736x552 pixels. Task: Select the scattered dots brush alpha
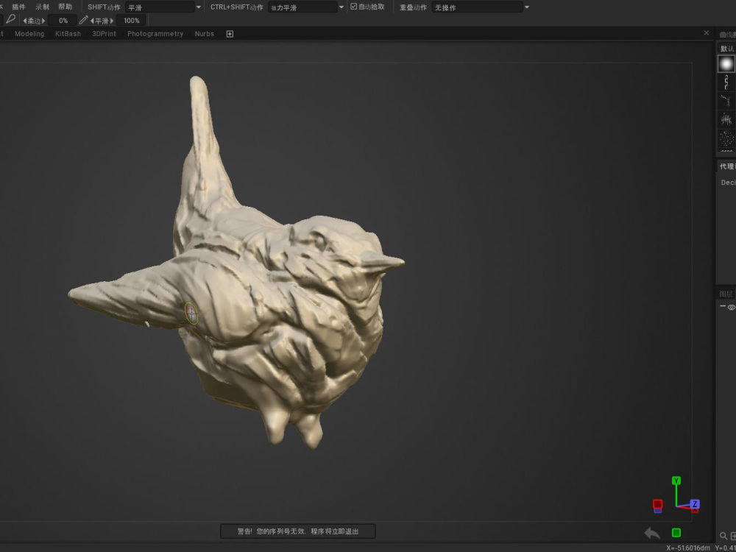[726, 138]
